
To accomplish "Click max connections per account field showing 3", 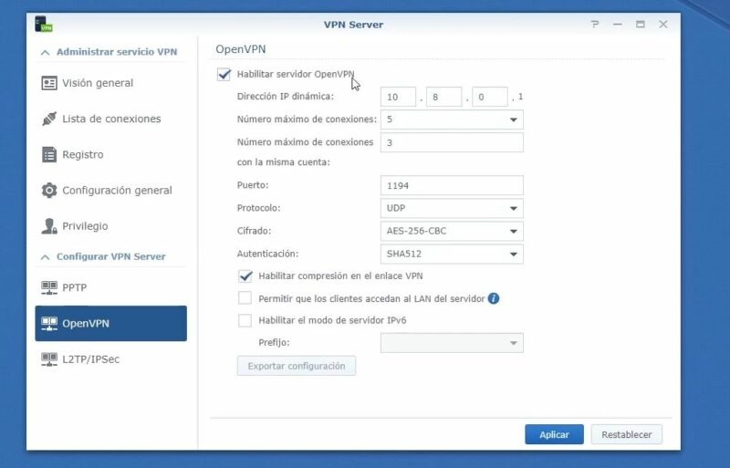I will [x=452, y=142].
